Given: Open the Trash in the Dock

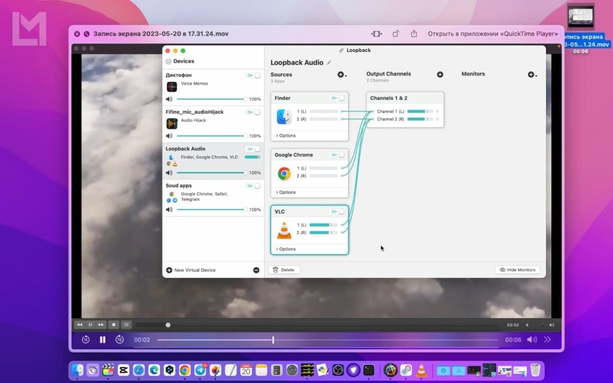Looking at the screenshot, I should (536, 370).
